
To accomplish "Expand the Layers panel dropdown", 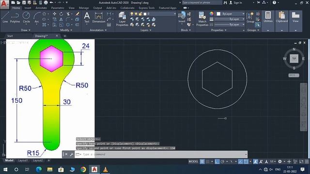I will tap(146, 30).
